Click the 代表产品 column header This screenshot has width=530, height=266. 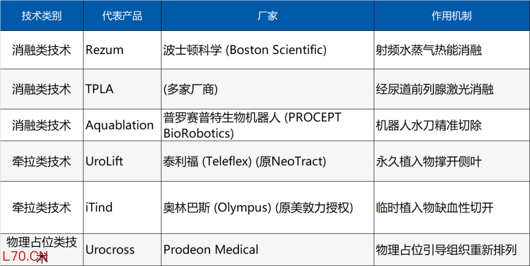122,16
